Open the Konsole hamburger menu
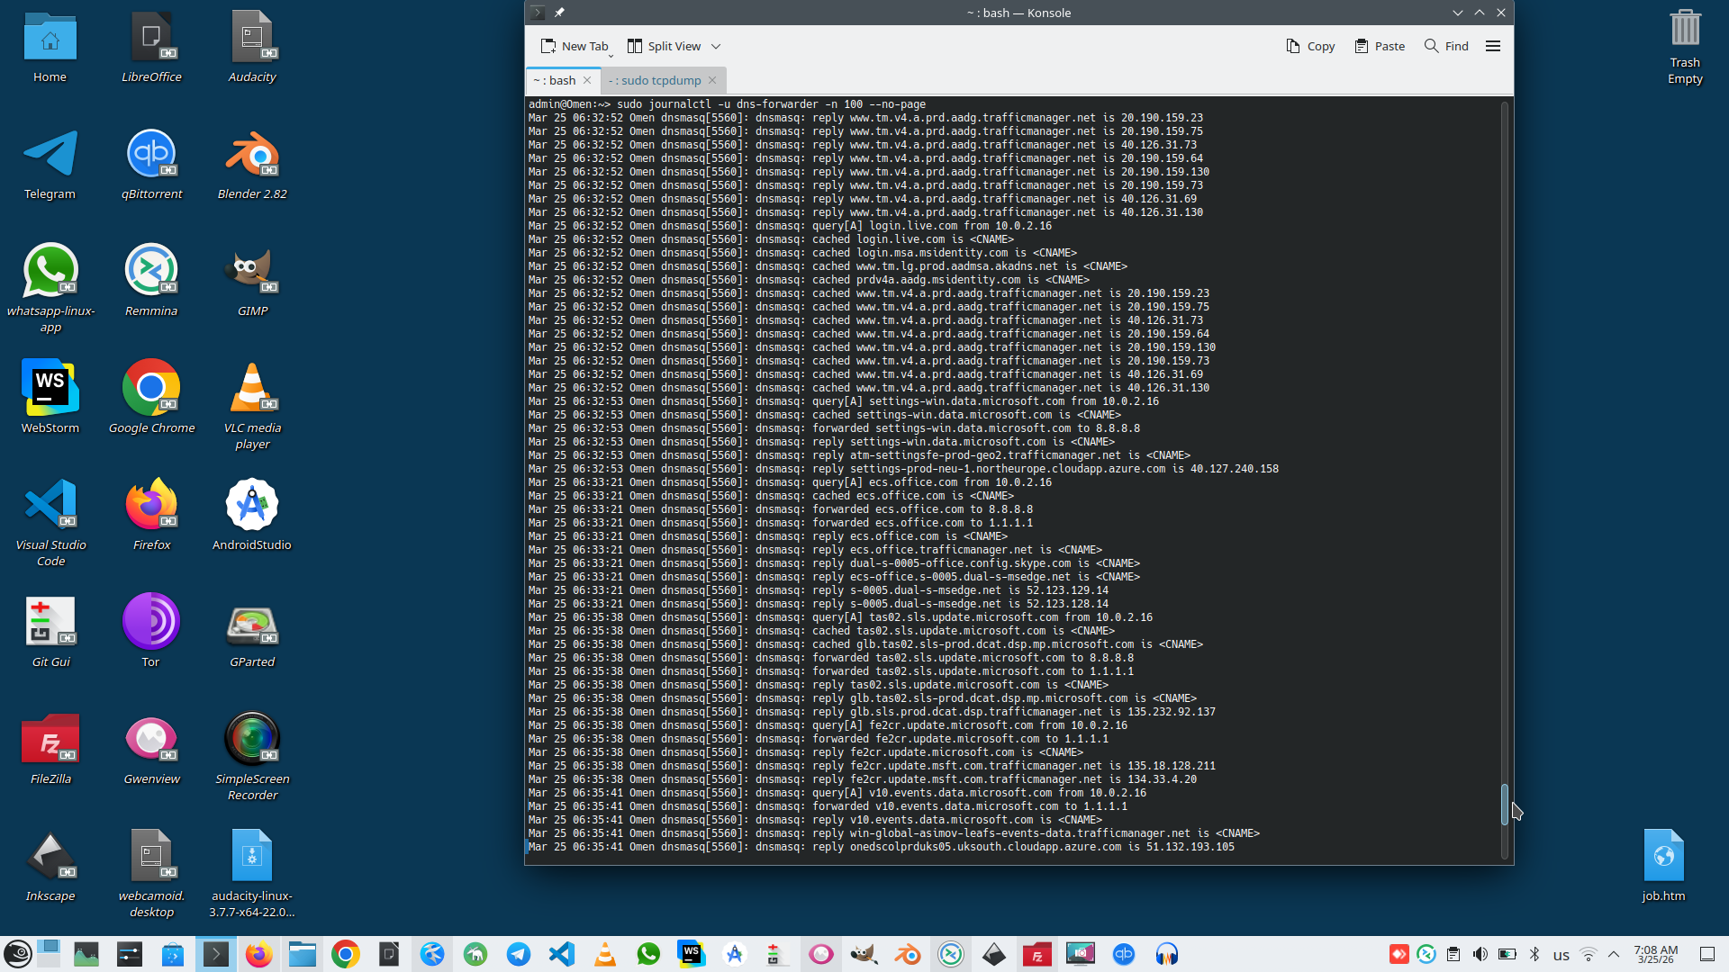This screenshot has width=1729, height=972. click(1493, 46)
